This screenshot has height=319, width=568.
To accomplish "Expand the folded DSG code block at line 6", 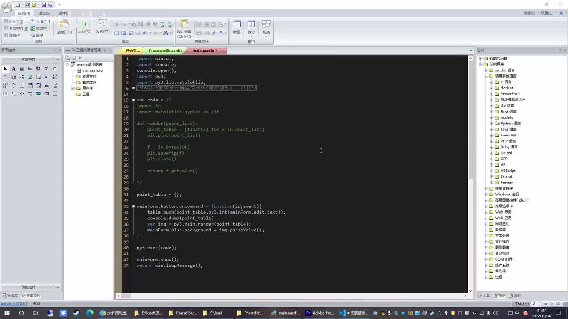I will coord(133,88).
